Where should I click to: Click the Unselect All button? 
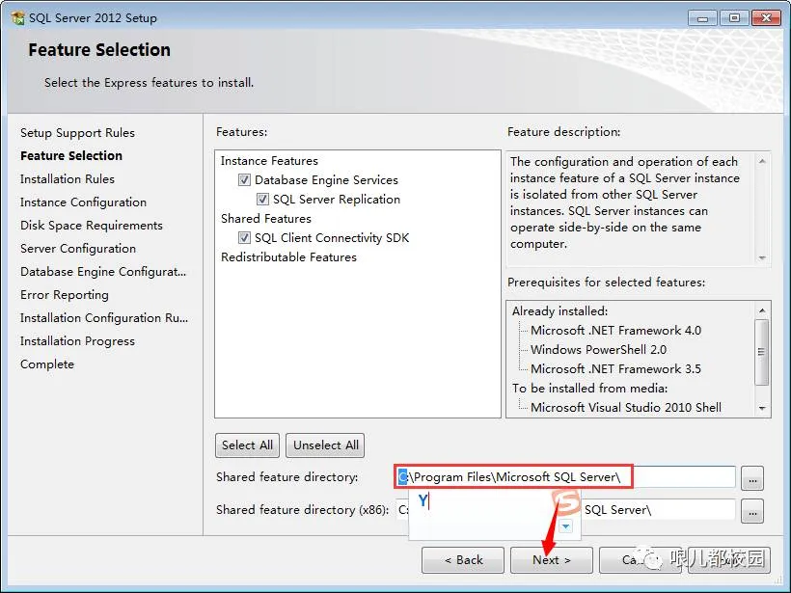[325, 445]
